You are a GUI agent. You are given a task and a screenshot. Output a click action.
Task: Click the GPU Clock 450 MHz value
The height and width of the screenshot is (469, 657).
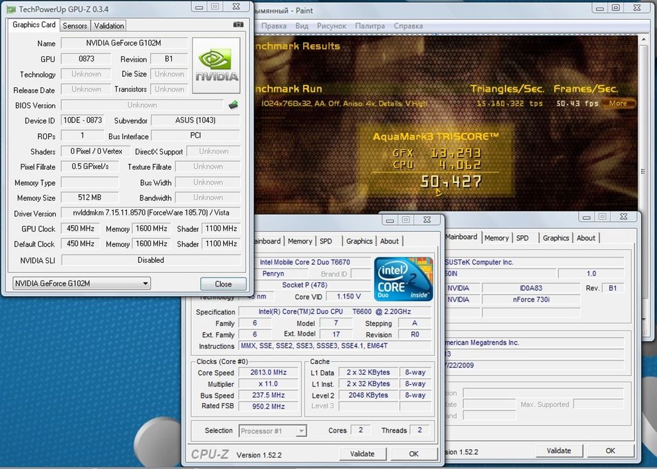(x=80, y=229)
